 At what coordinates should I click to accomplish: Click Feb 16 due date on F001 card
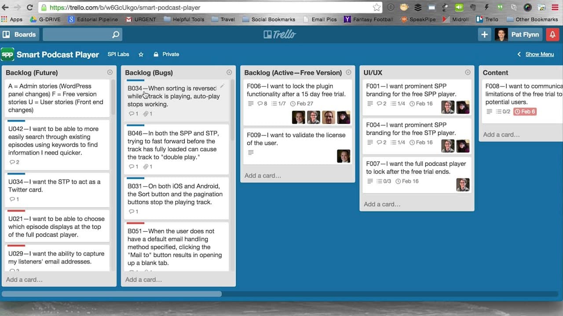pos(421,104)
